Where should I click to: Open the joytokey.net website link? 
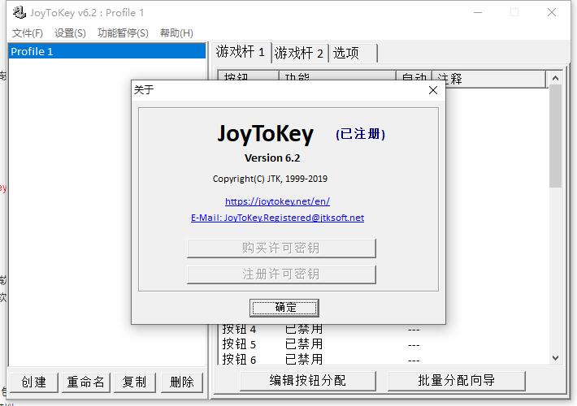(277, 201)
